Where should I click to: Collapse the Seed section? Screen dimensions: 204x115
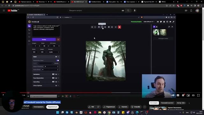[x=58, y=57]
